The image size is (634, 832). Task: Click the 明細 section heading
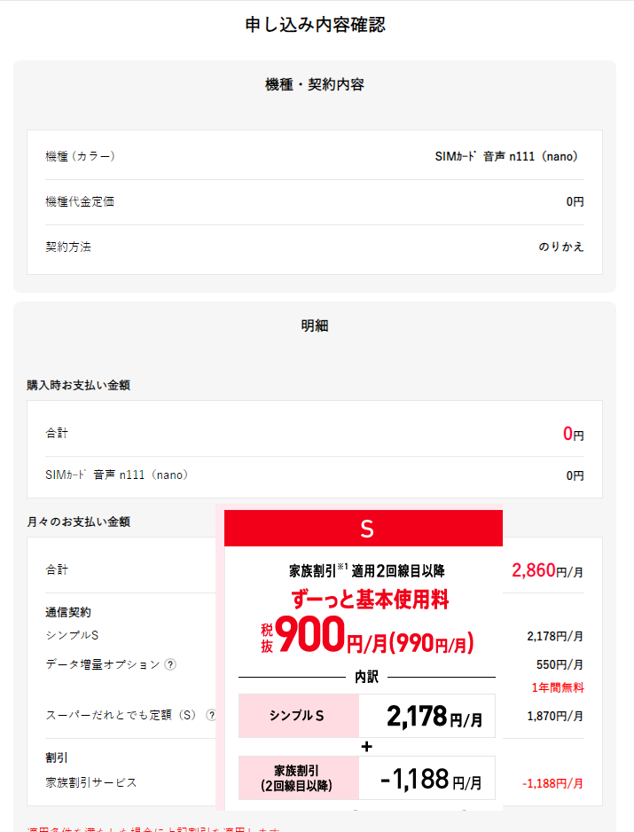(315, 326)
